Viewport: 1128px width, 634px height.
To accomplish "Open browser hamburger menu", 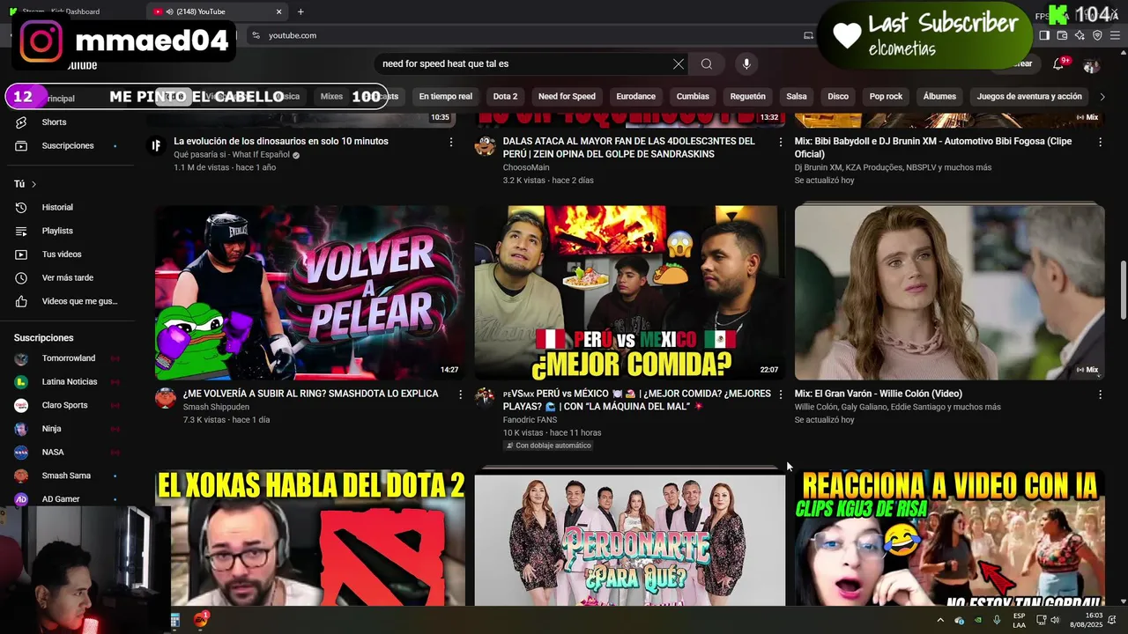I will (x=1115, y=35).
